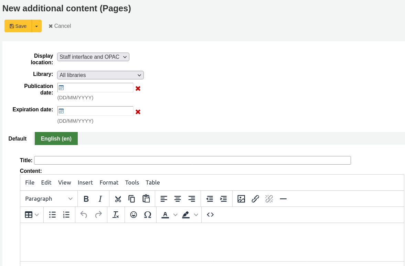Image resolution: width=405 pixels, height=266 pixels.
Task: Clear formatting icon
Action: [116, 215]
